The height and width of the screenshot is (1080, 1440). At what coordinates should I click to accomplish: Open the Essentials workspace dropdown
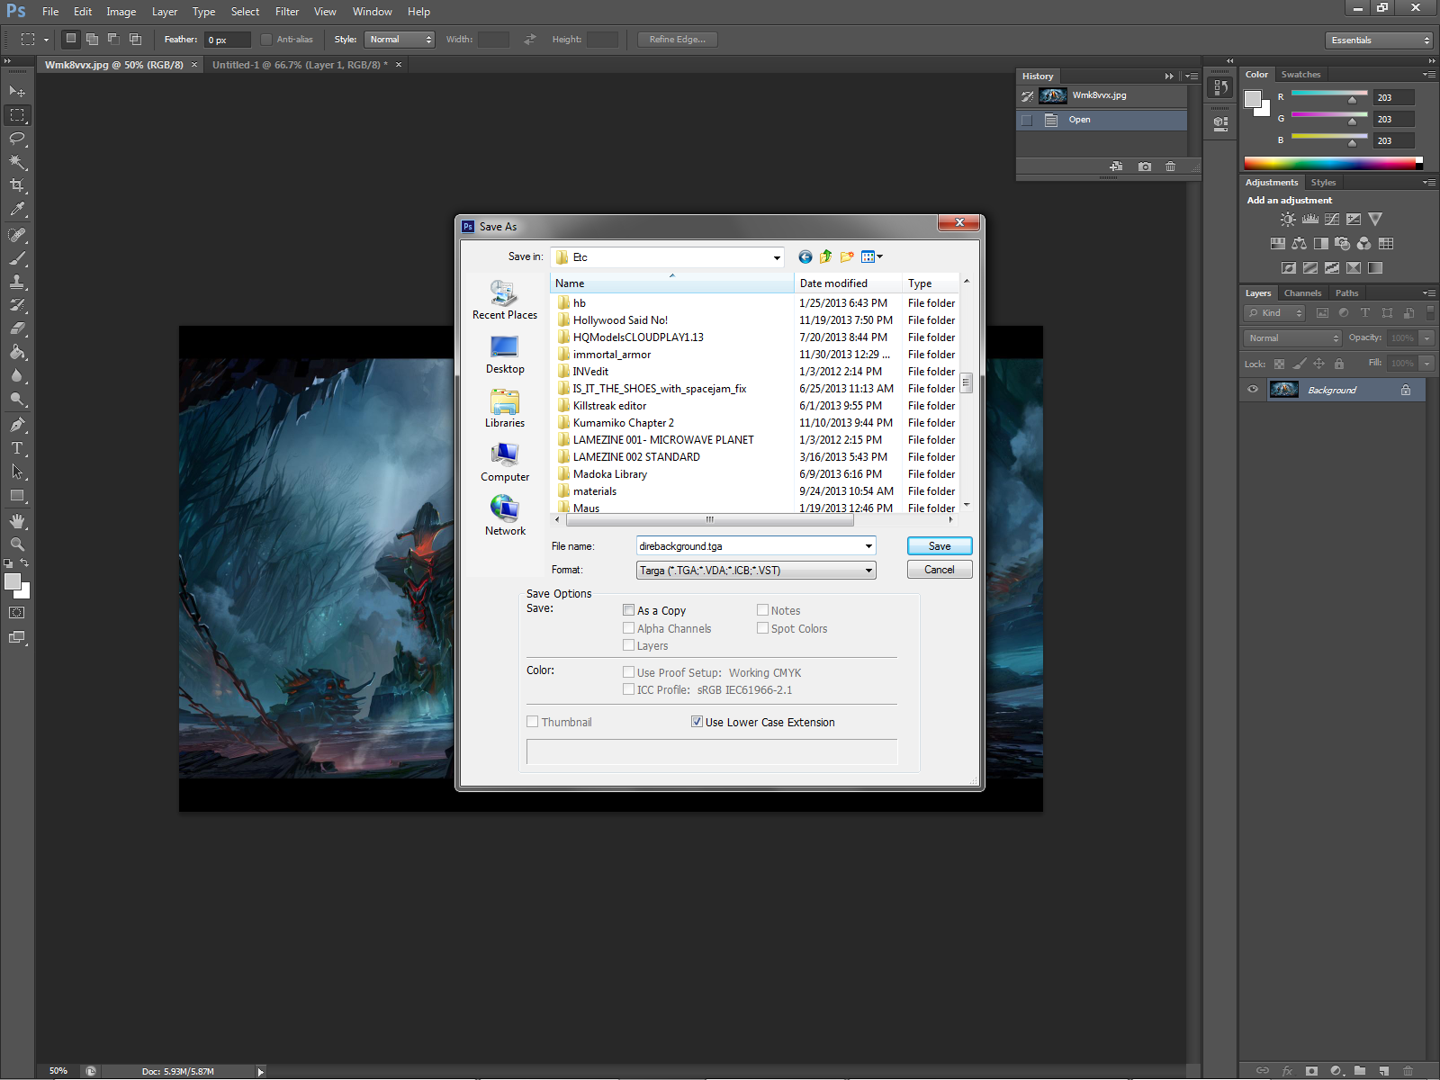coord(1379,40)
